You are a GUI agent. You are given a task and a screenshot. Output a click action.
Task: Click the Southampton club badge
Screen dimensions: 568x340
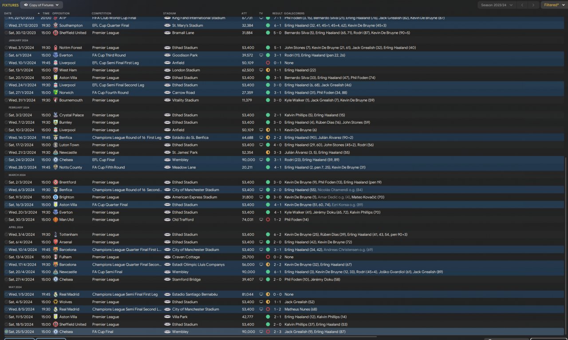[x=55, y=25]
